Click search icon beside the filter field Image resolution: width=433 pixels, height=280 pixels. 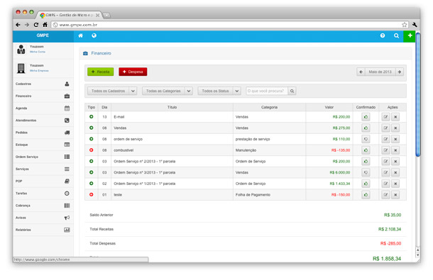pos(292,91)
